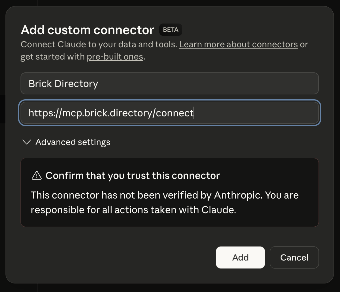
Task: Click the Add custom connector title
Action: click(87, 30)
